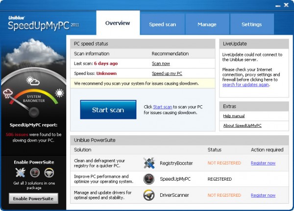This screenshot has width=294, height=211.
Task: Click the yellow scan recommendation message
Action: coord(143,83)
